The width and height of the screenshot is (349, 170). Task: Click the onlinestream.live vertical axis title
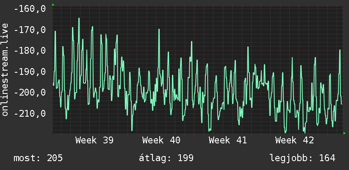5,69
